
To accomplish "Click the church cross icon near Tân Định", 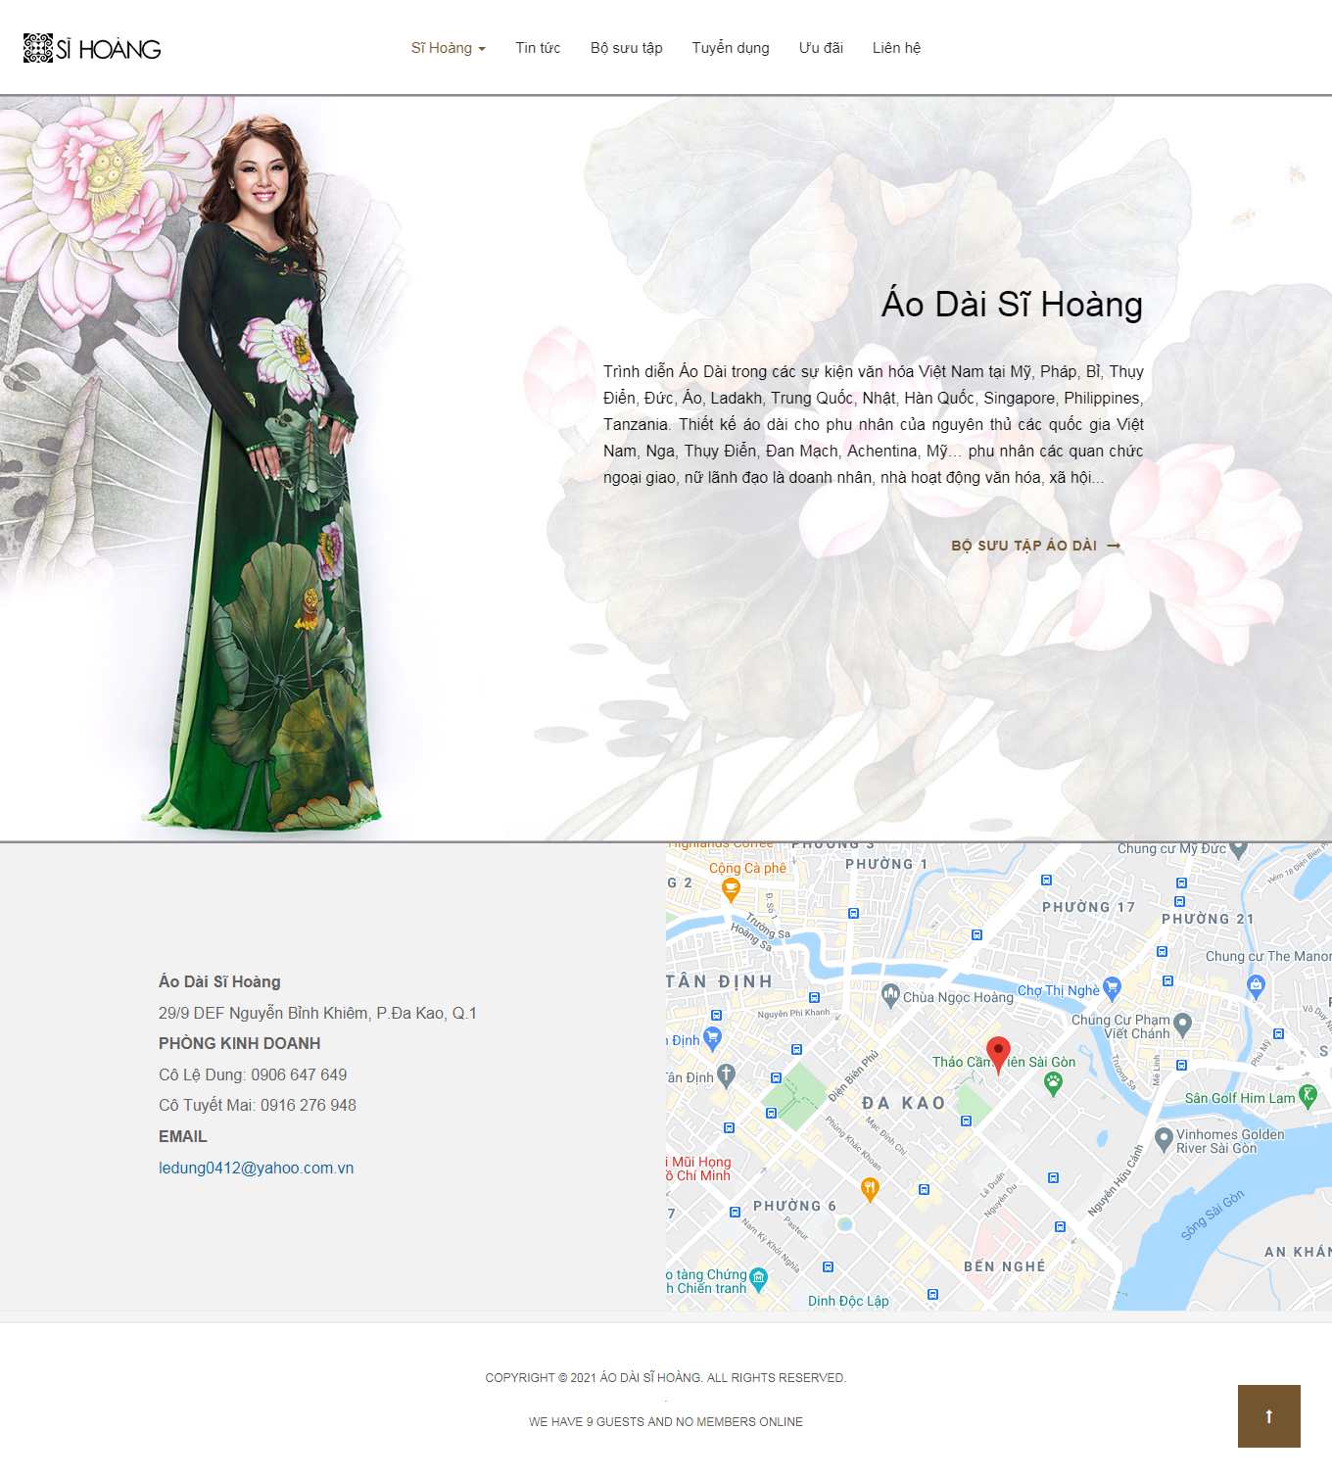I will (726, 1077).
